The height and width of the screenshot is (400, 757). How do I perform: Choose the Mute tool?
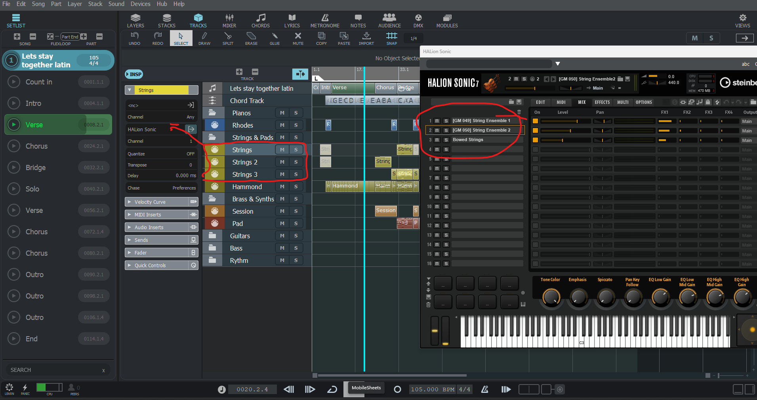tap(298, 38)
